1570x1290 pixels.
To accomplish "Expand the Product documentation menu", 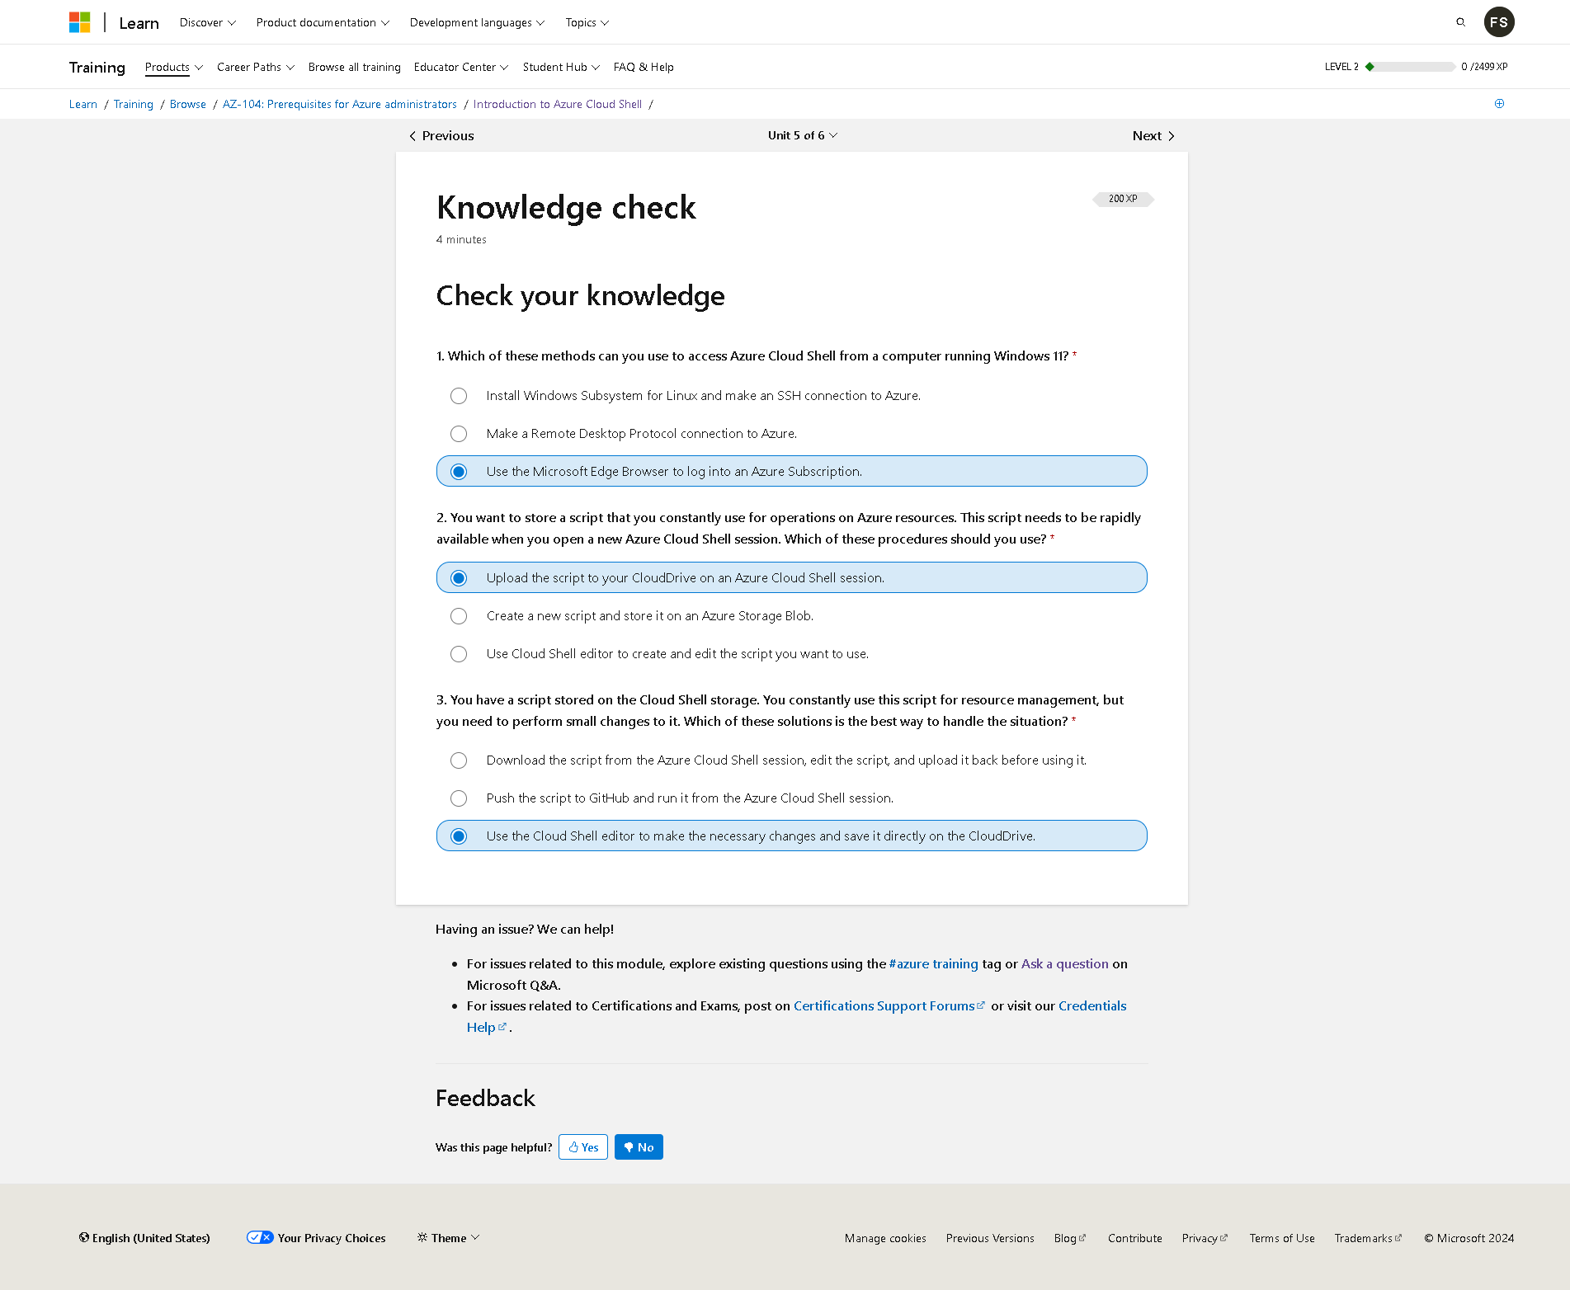I will 323,22.
